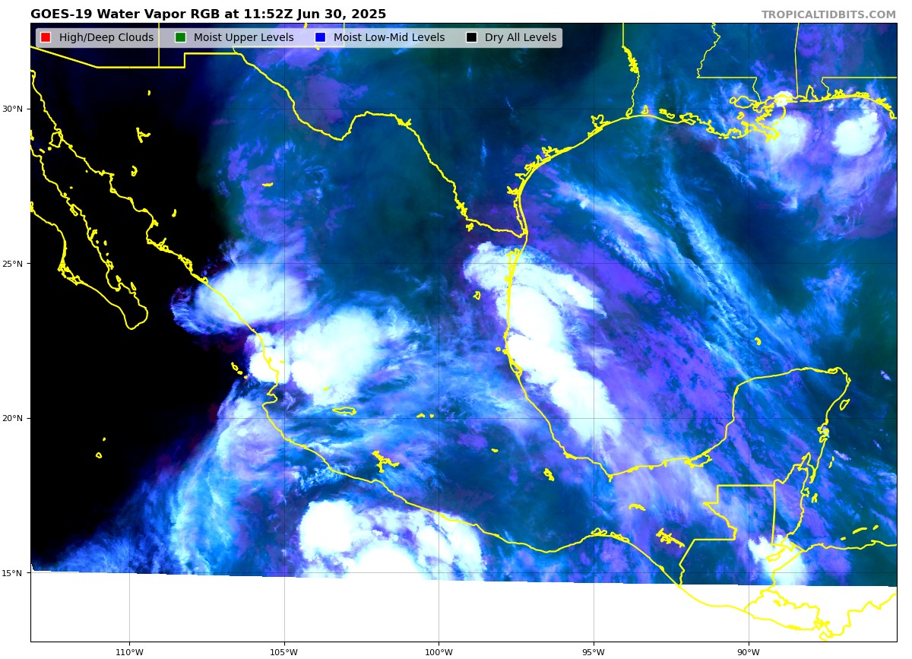Click the blue Moist Low-Mid Levels swatch

click(x=320, y=37)
